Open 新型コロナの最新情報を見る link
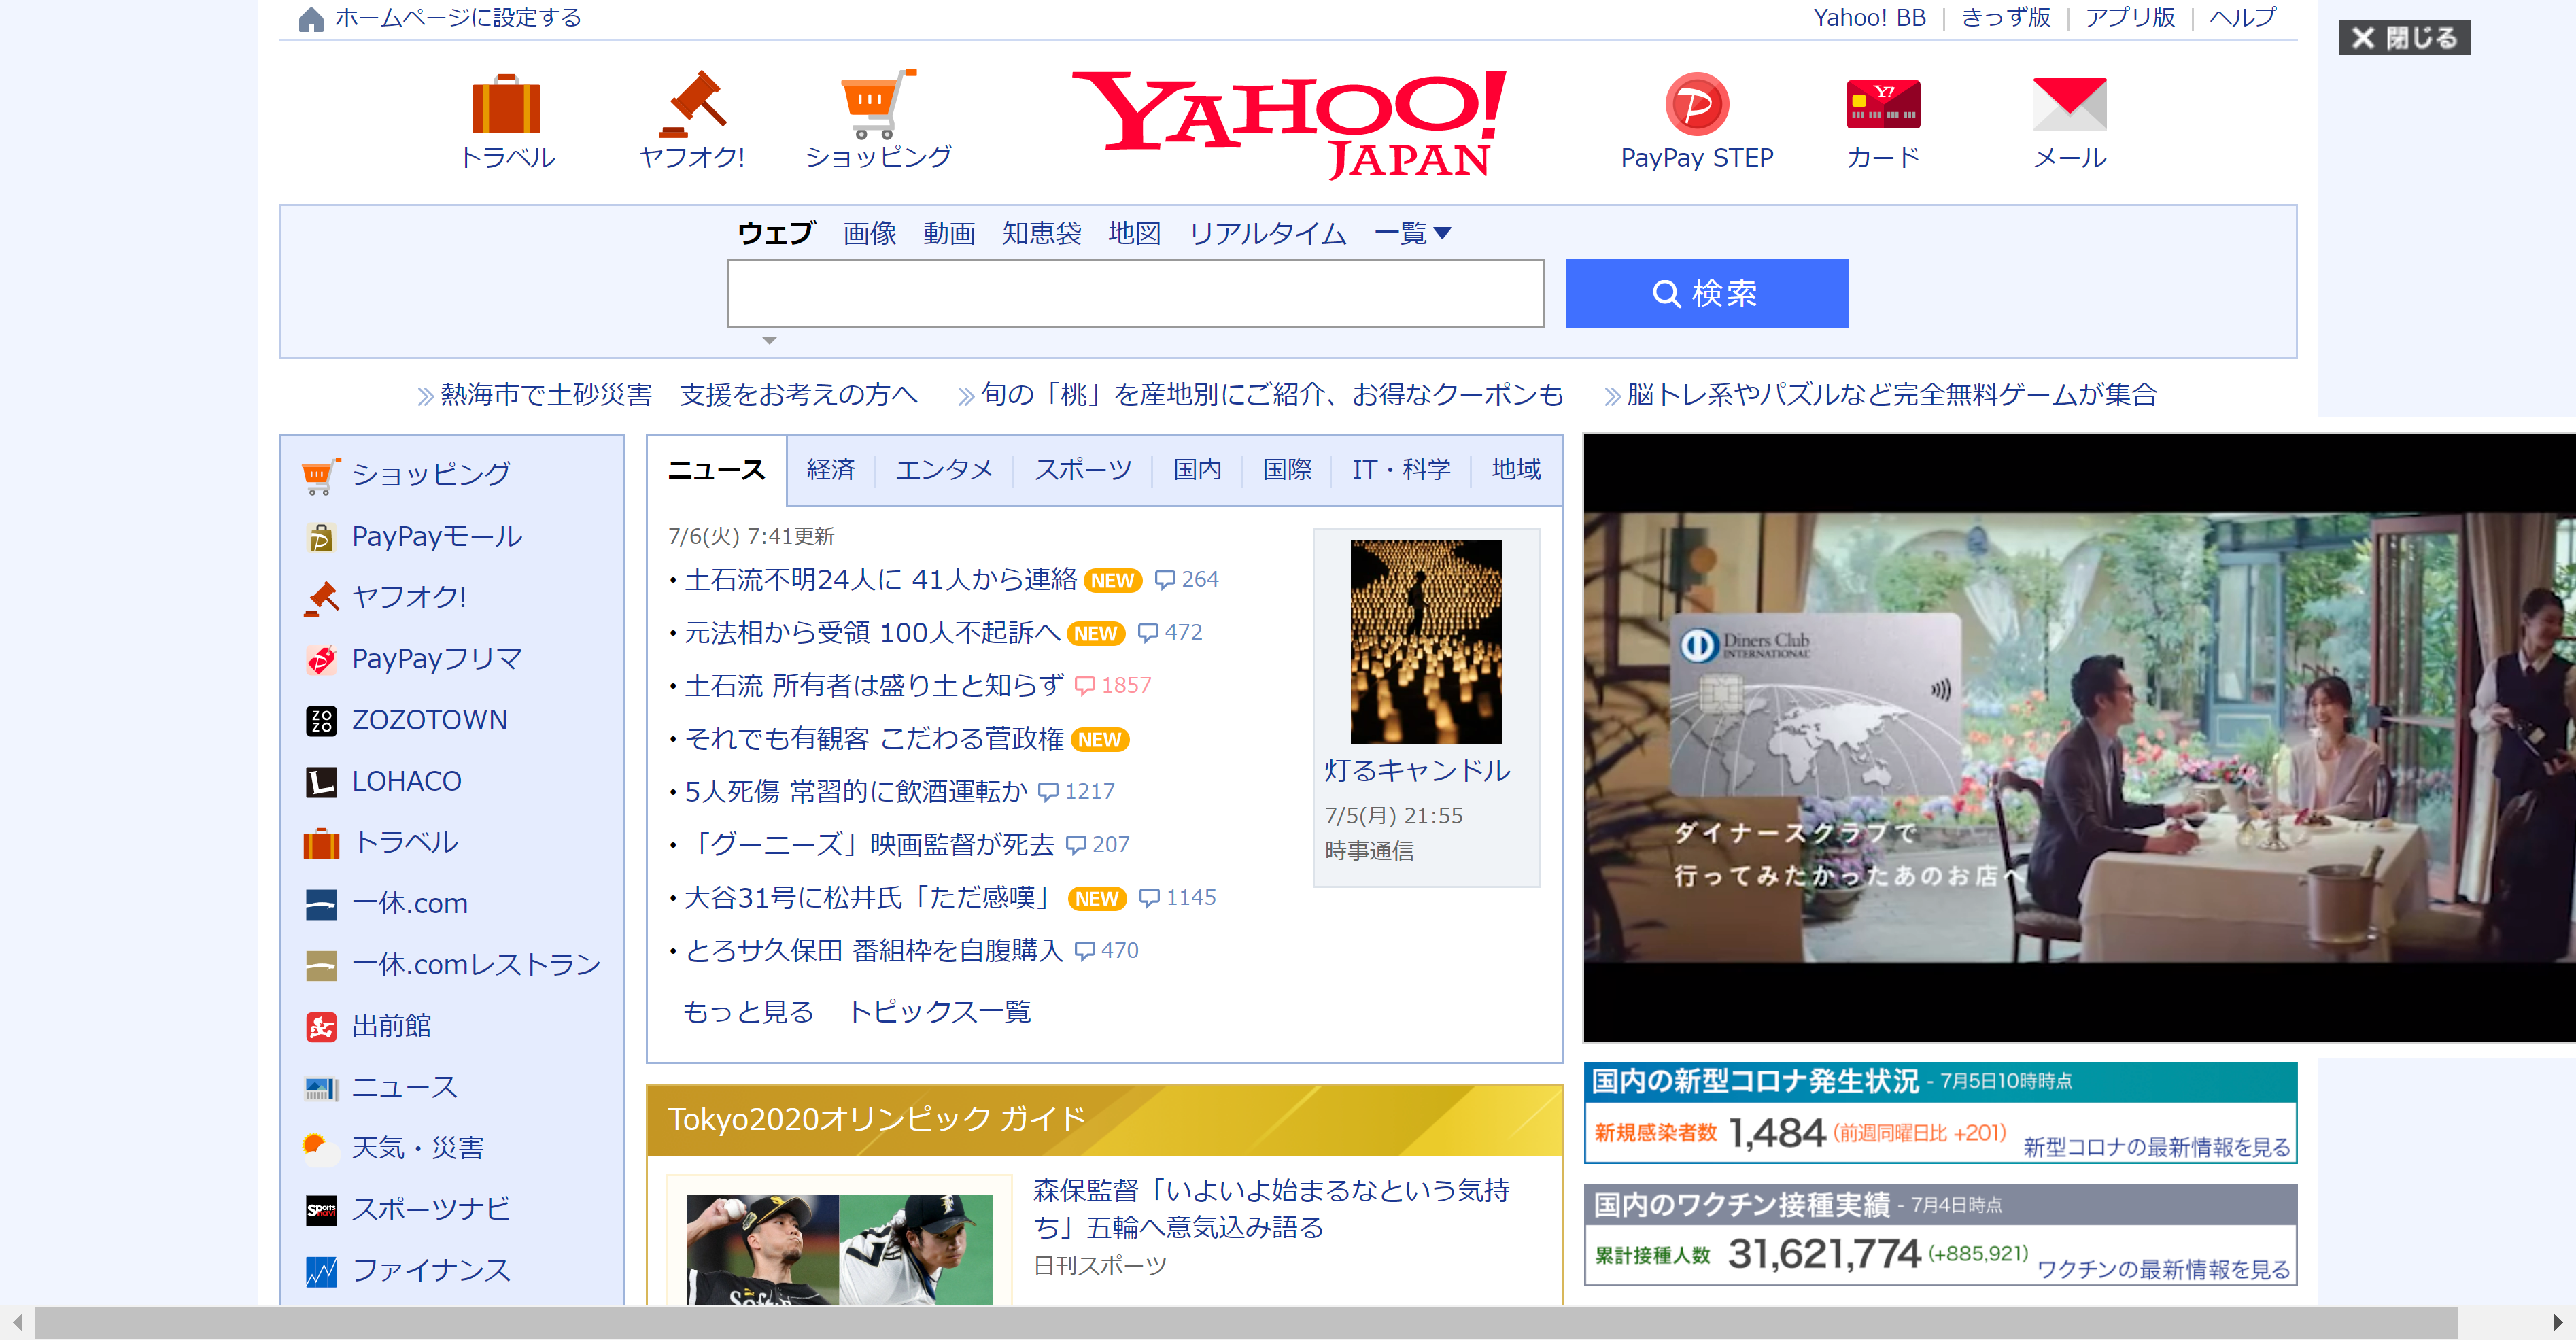This screenshot has width=2576, height=1340. pyautogui.click(x=2157, y=1147)
